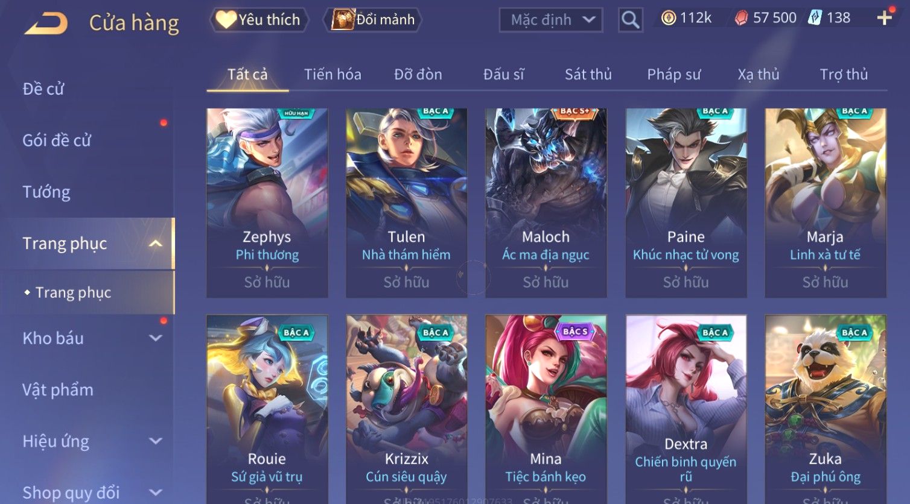Open the search magnifier icon
The height and width of the screenshot is (504, 910).
click(631, 20)
